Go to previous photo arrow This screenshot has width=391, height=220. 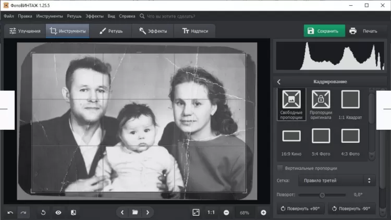click(122, 213)
